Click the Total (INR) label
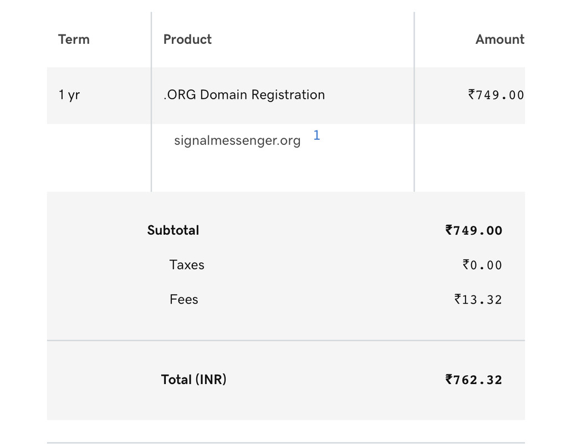Viewport: 572px width, 444px height. point(193,380)
